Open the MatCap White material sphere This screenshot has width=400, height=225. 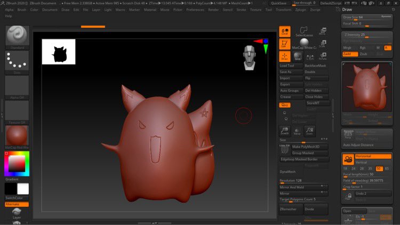pyautogui.click(x=304, y=43)
